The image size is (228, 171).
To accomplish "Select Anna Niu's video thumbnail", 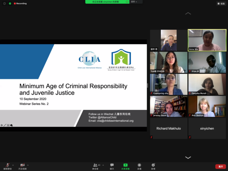I will pos(207,40).
